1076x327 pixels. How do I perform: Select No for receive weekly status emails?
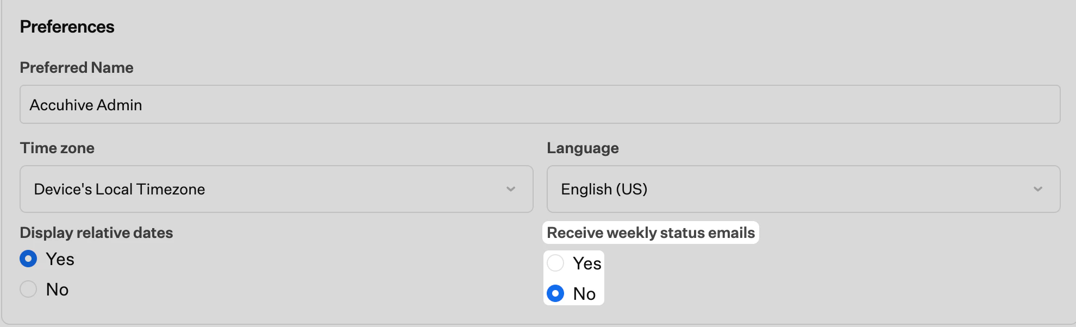555,294
